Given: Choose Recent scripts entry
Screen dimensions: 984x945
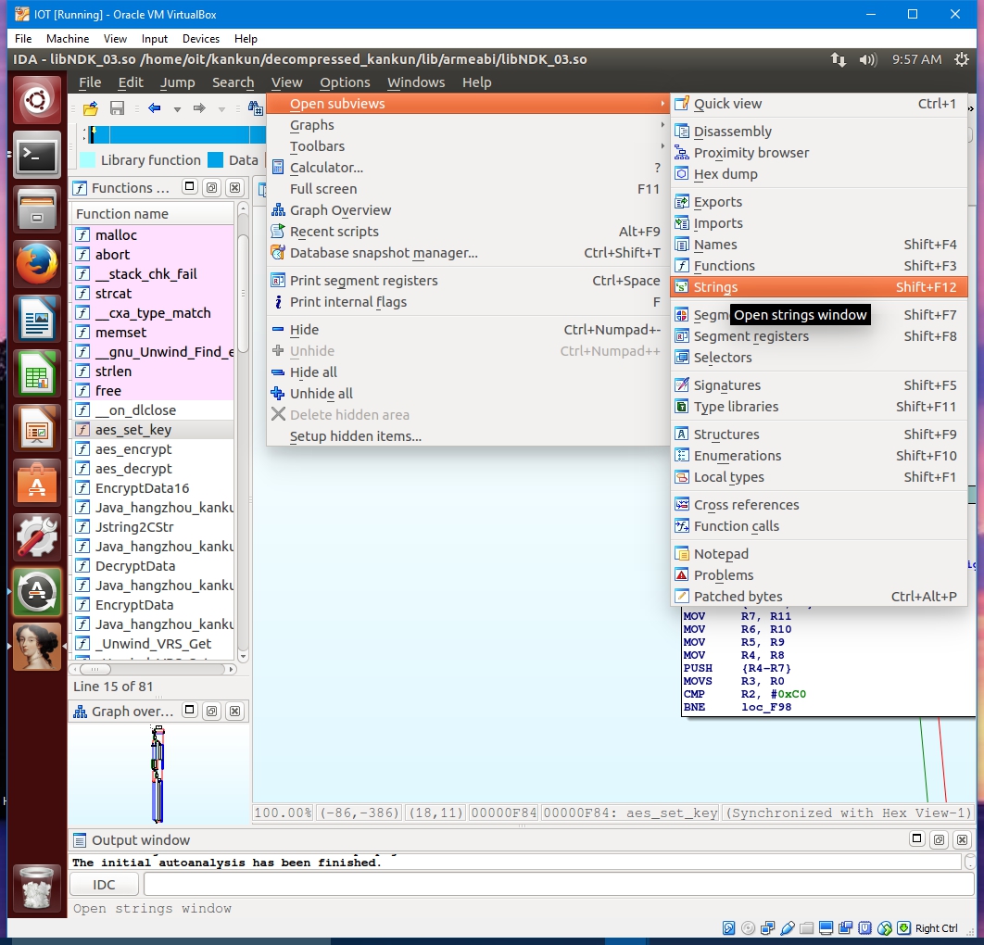Looking at the screenshot, I should [x=468, y=232].
